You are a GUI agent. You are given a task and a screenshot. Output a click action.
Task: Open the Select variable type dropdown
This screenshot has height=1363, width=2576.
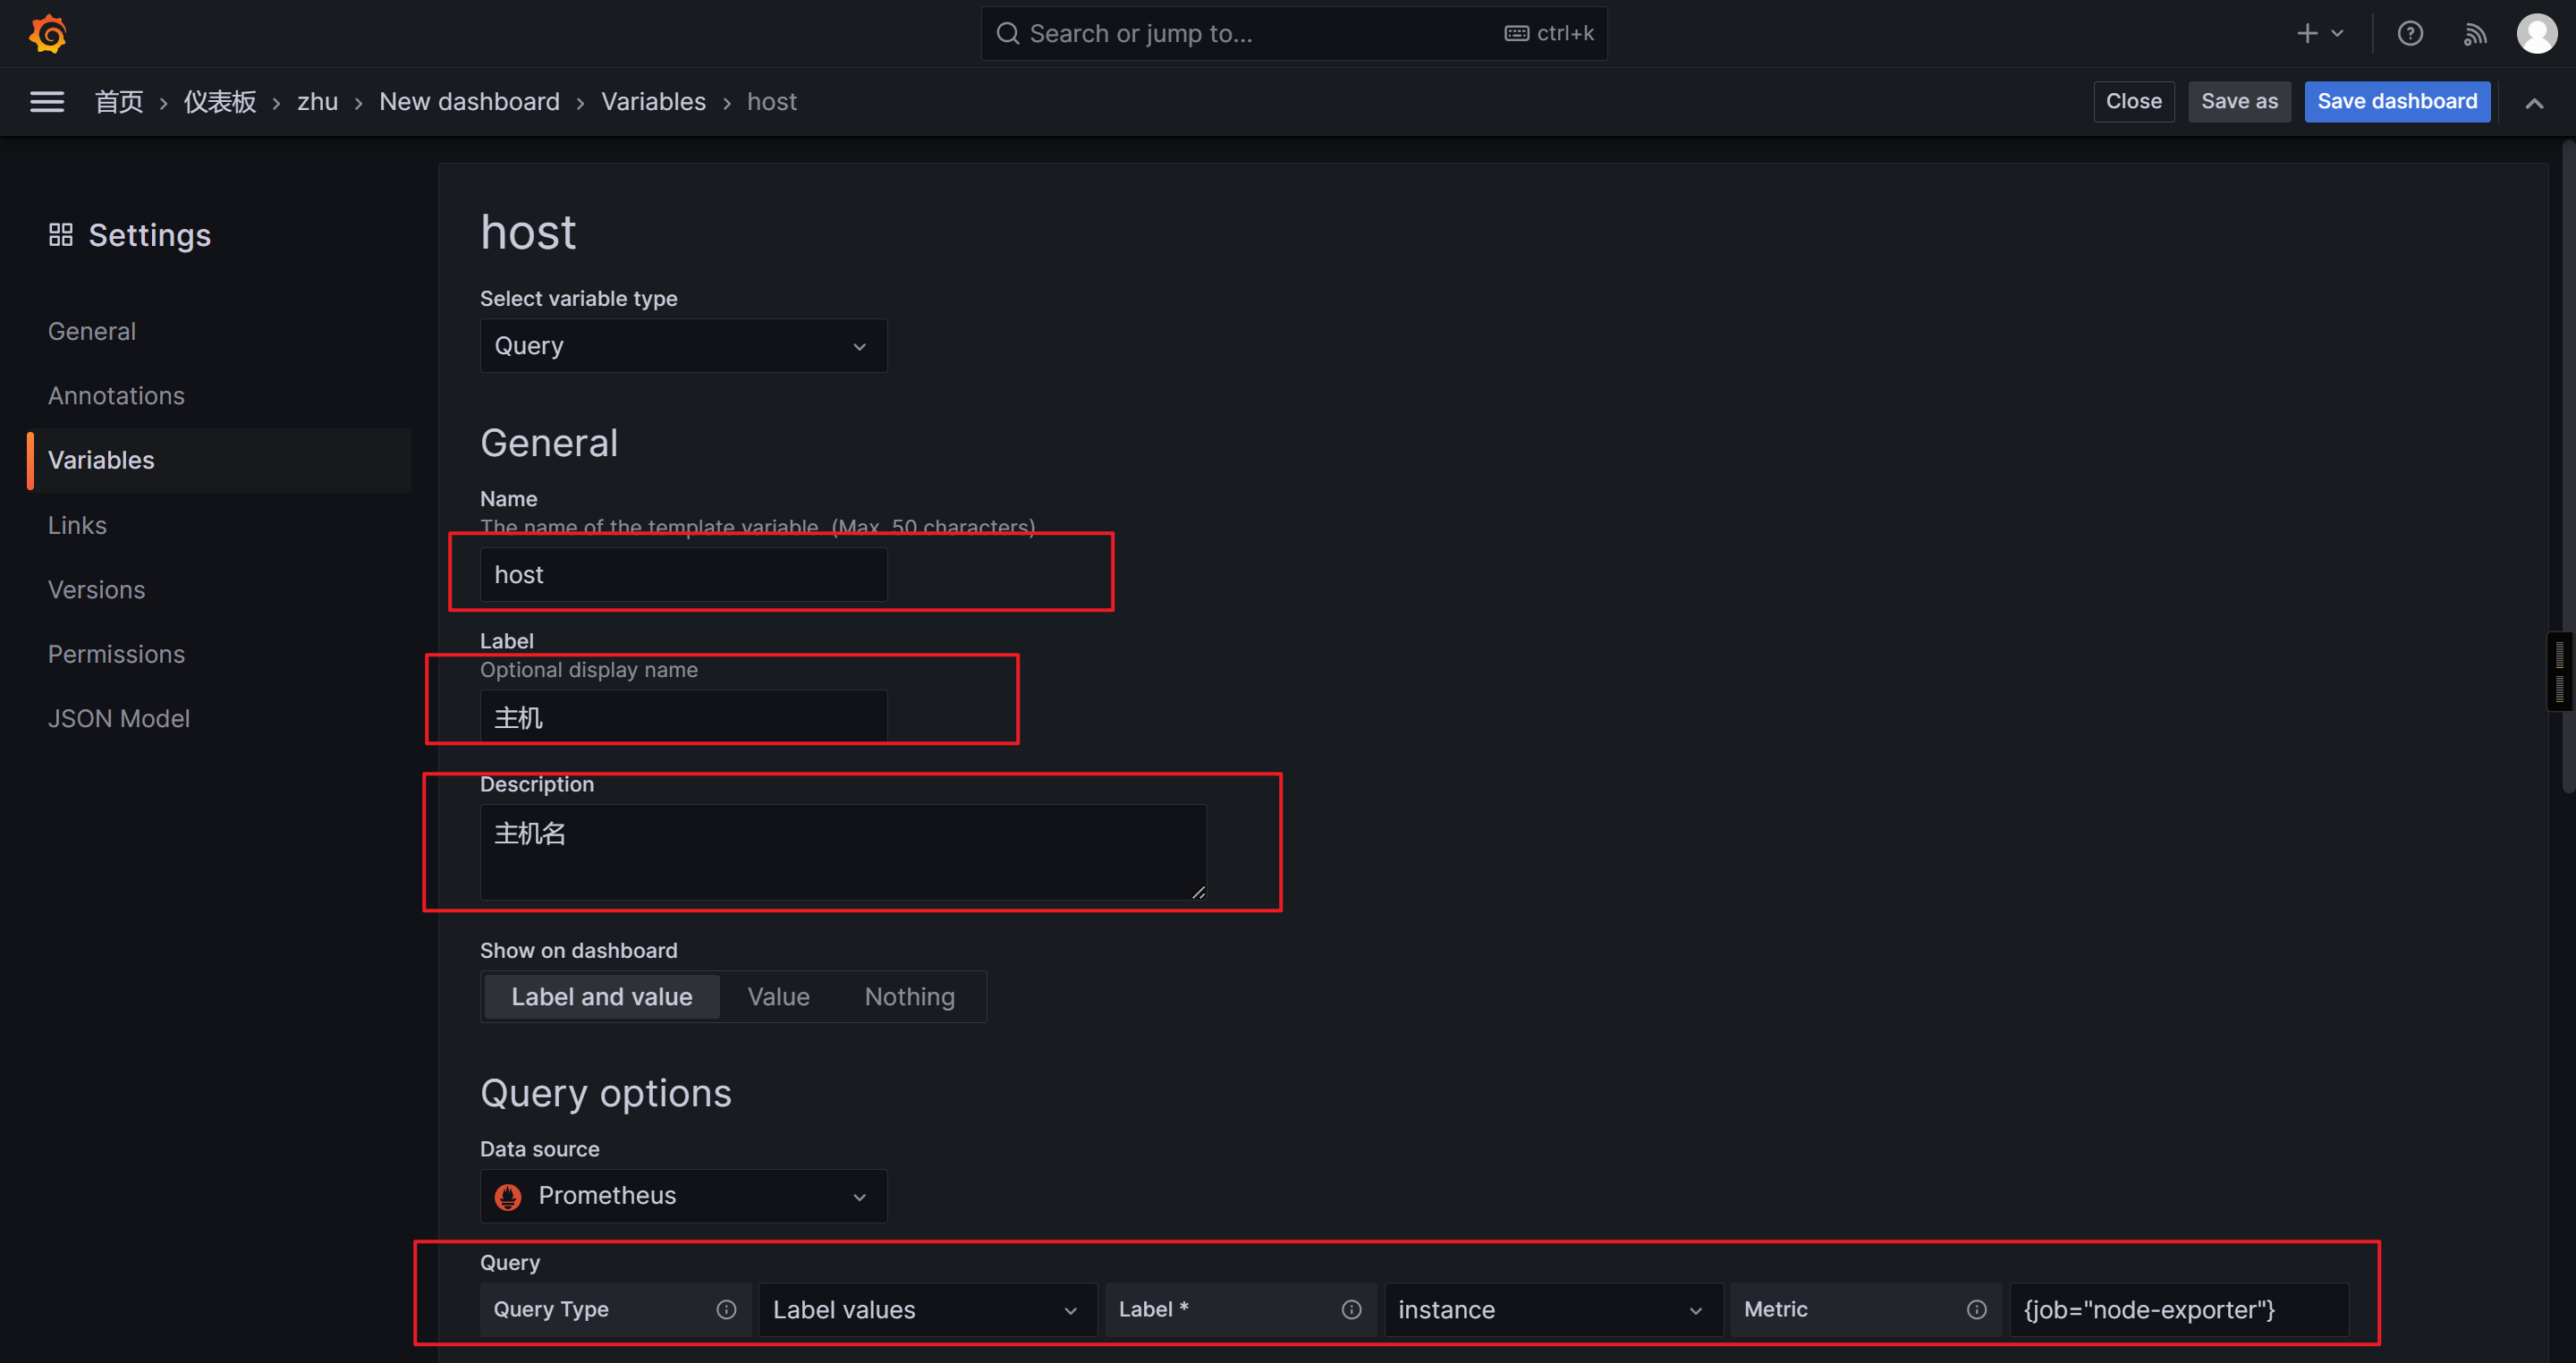pos(683,346)
